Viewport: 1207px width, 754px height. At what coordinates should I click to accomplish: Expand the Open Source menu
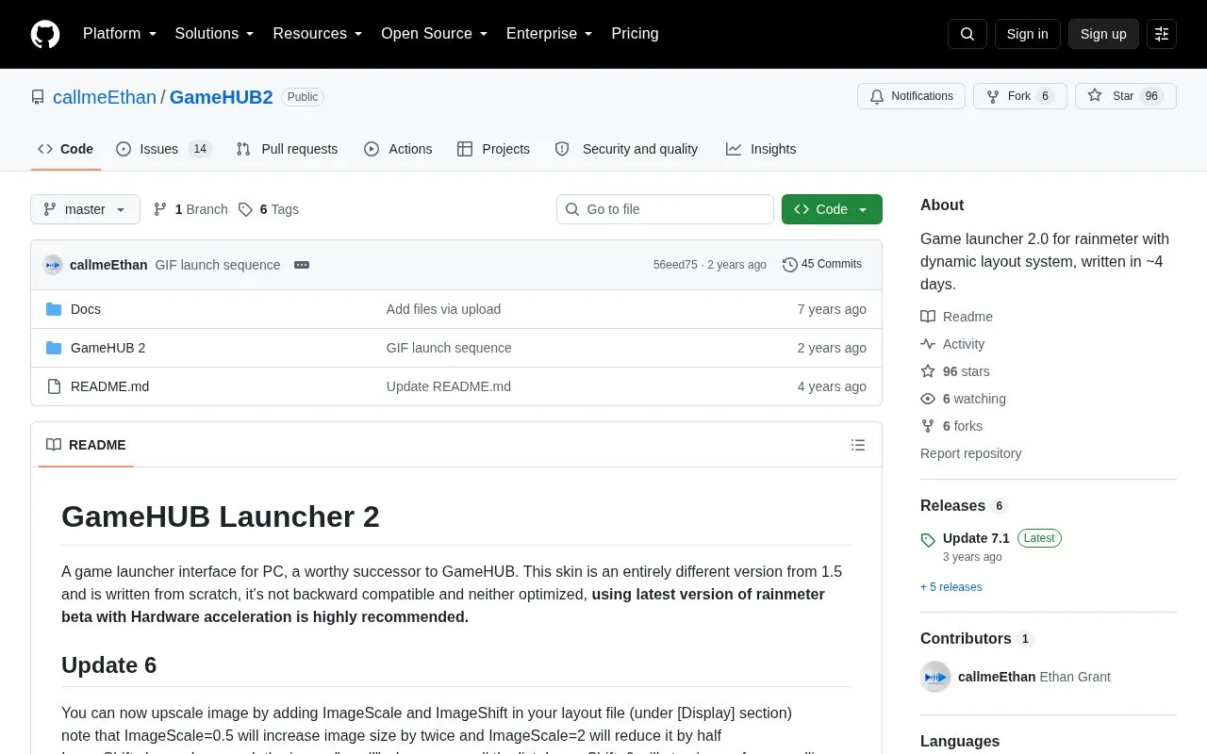click(x=435, y=34)
